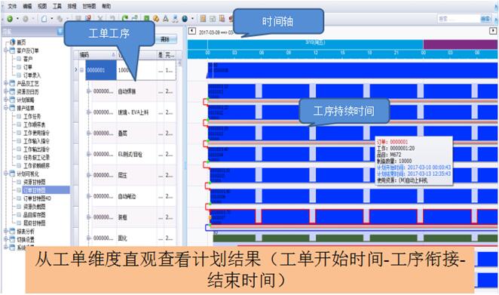Screen dimensions: 499x295
Task: Expand the 自动焊接 process row
Action: 89,91
